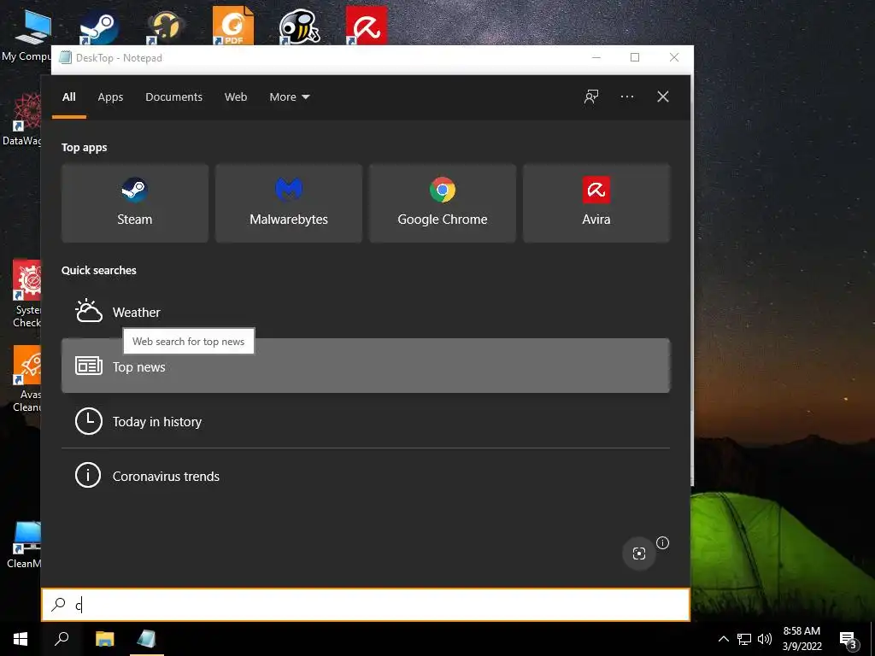875x656 pixels.
Task: Open Google Chrome tile
Action: 442,203
